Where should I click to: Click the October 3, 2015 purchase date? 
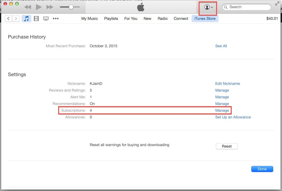pyautogui.click(x=104, y=46)
